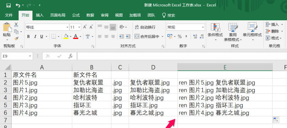The image size is (287, 128).
Task: Open the 条件格式 dropdown
Action: click(215, 31)
